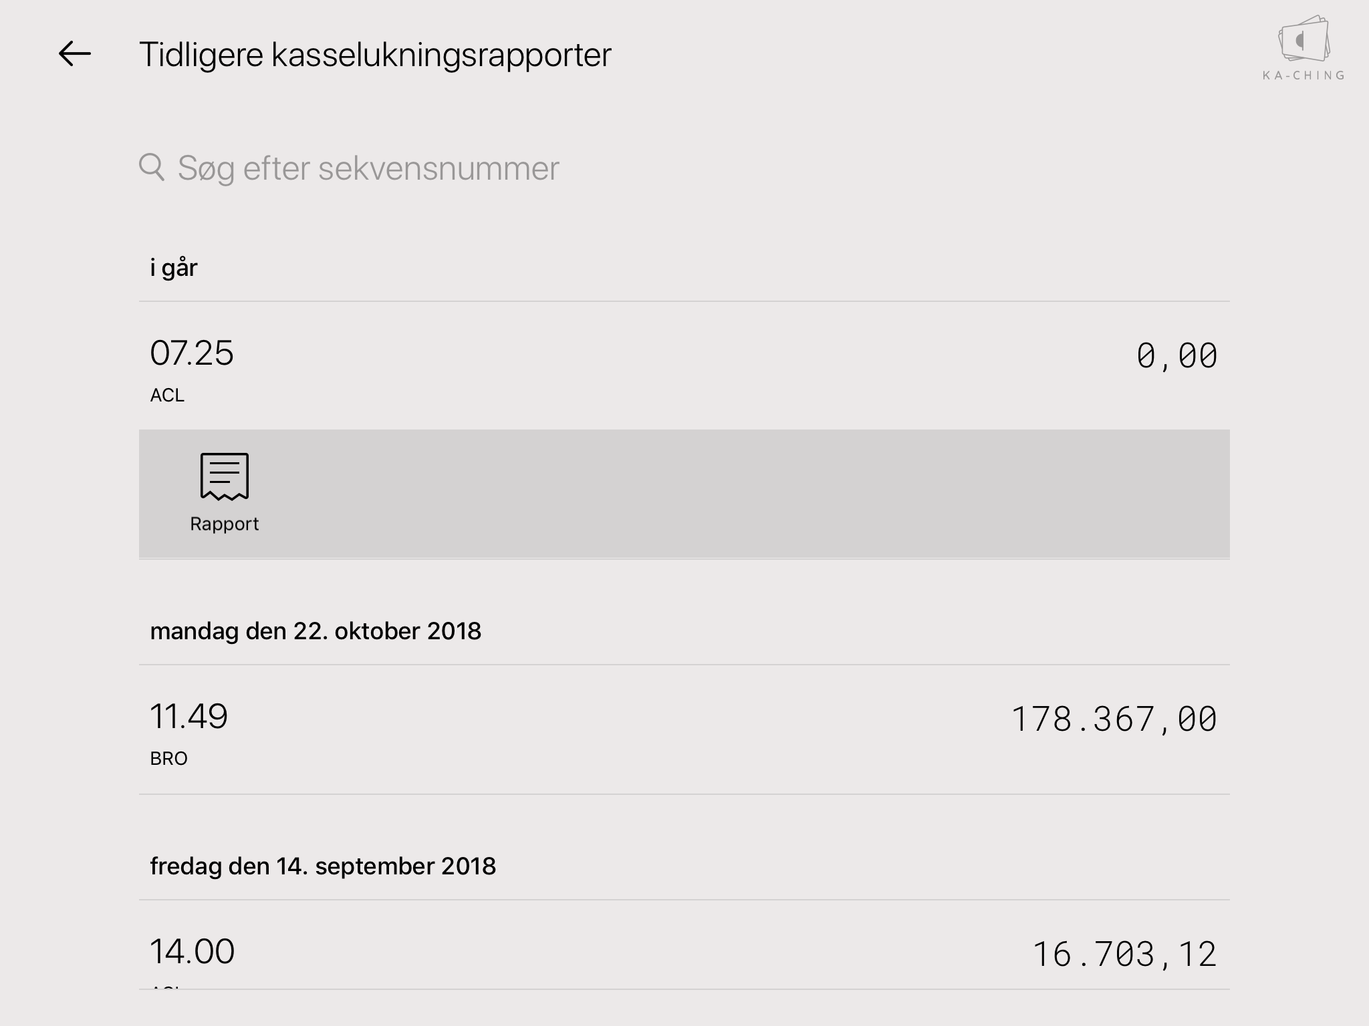Screen dimensions: 1369x1026
Task: Open the Rapport receipt icon
Action: click(x=225, y=476)
